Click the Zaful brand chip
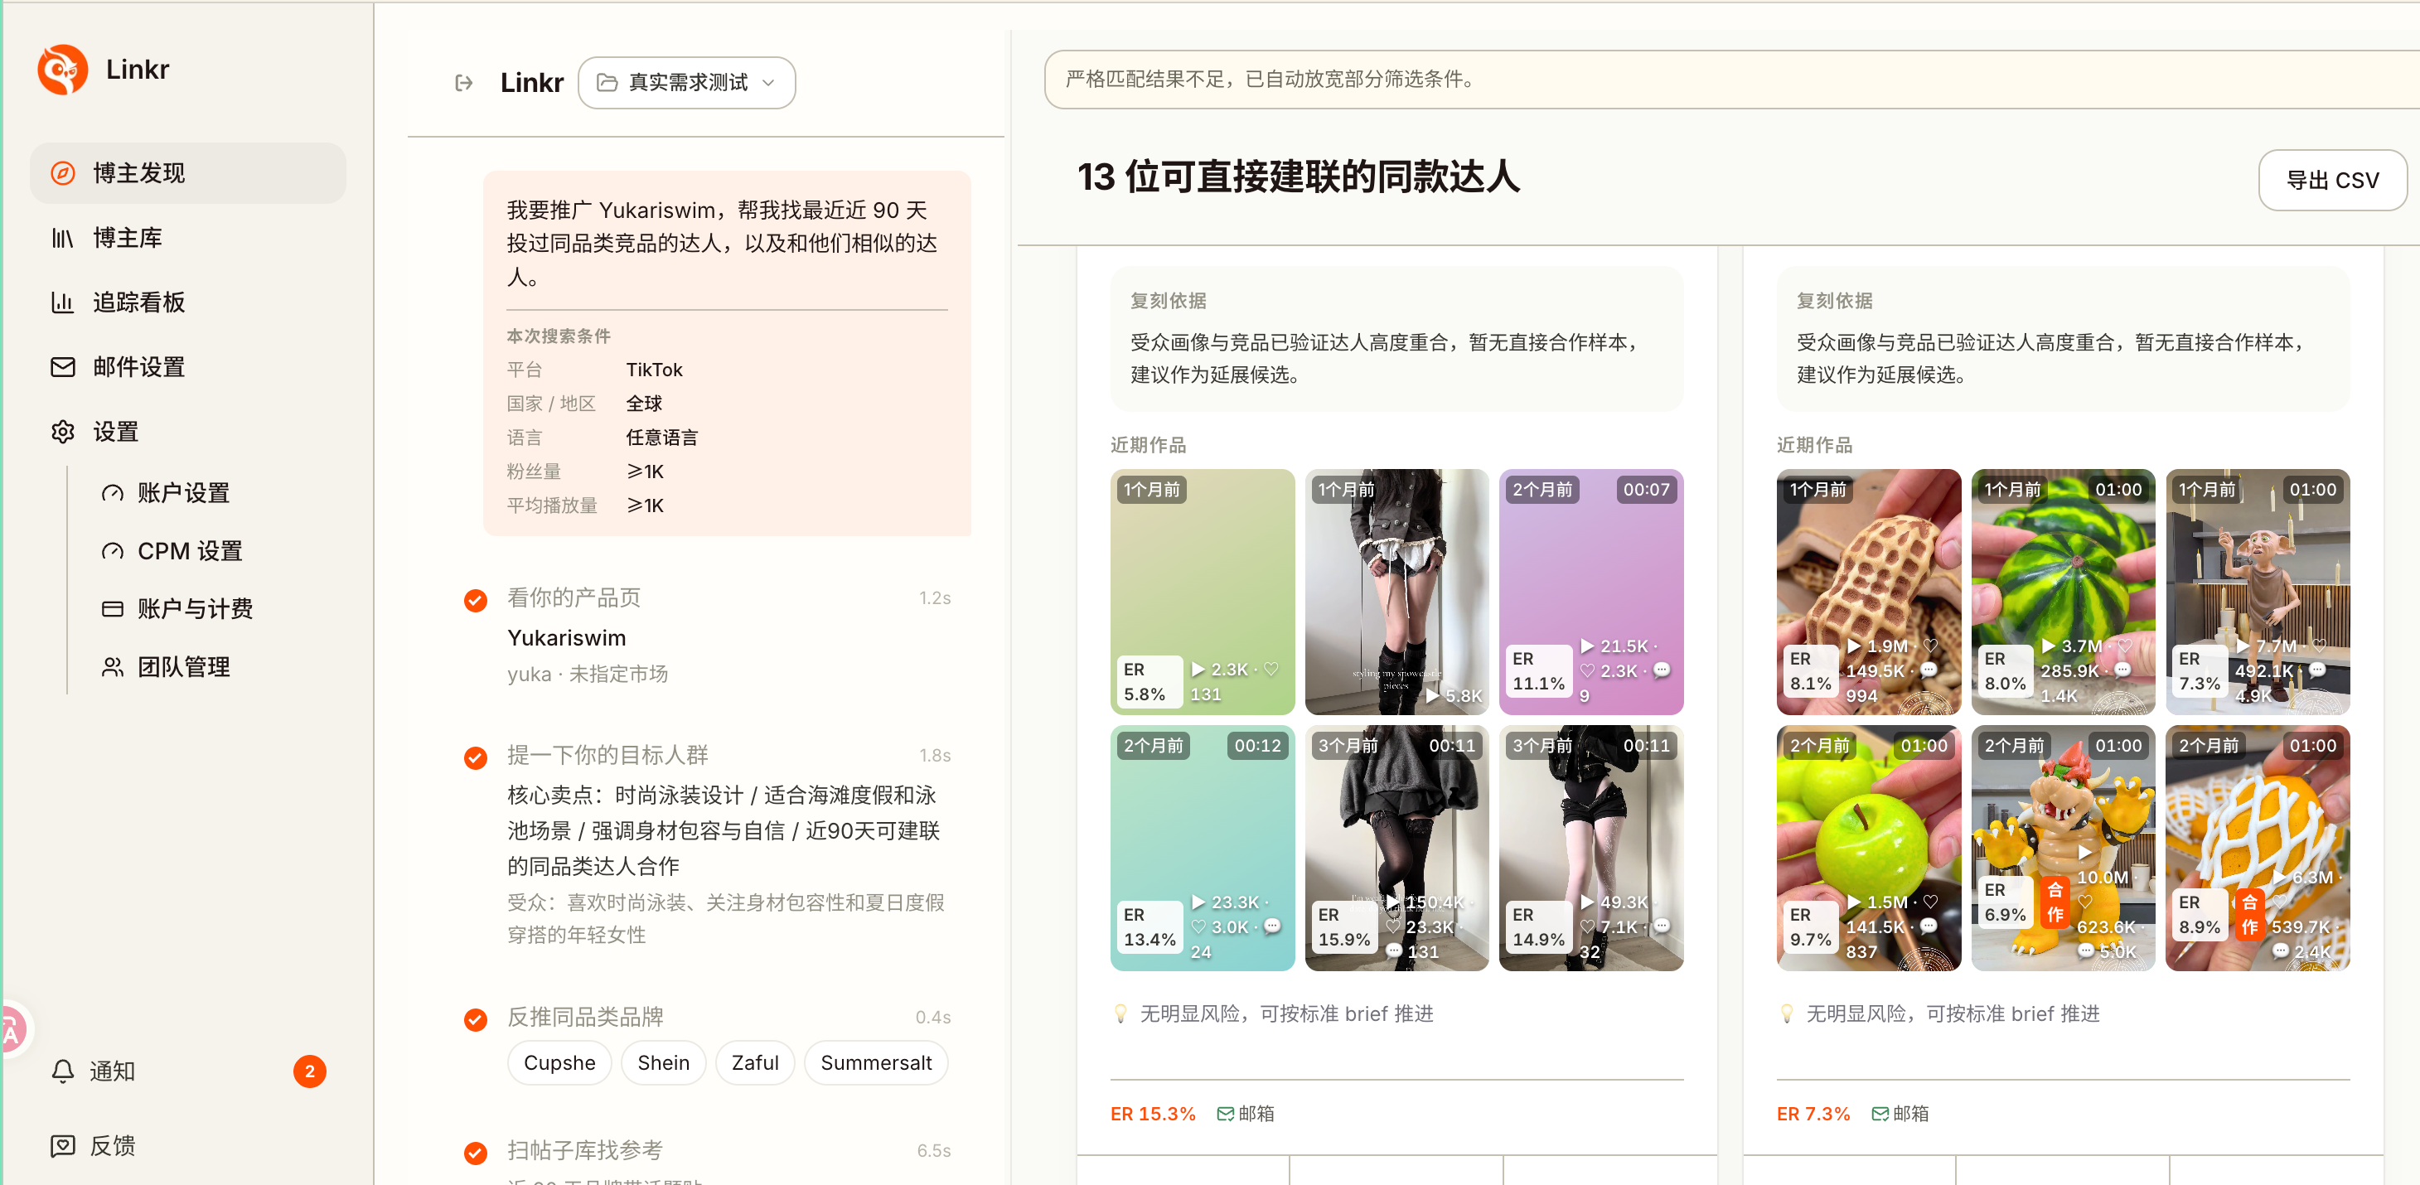 [755, 1063]
